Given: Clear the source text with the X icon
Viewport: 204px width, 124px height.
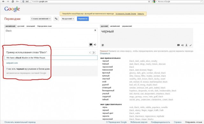Looking at the screenshot, I should tap(95, 30).
